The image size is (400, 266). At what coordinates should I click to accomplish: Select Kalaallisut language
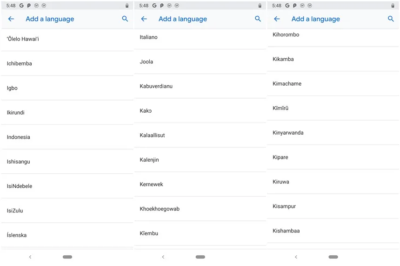pyautogui.click(x=200, y=135)
